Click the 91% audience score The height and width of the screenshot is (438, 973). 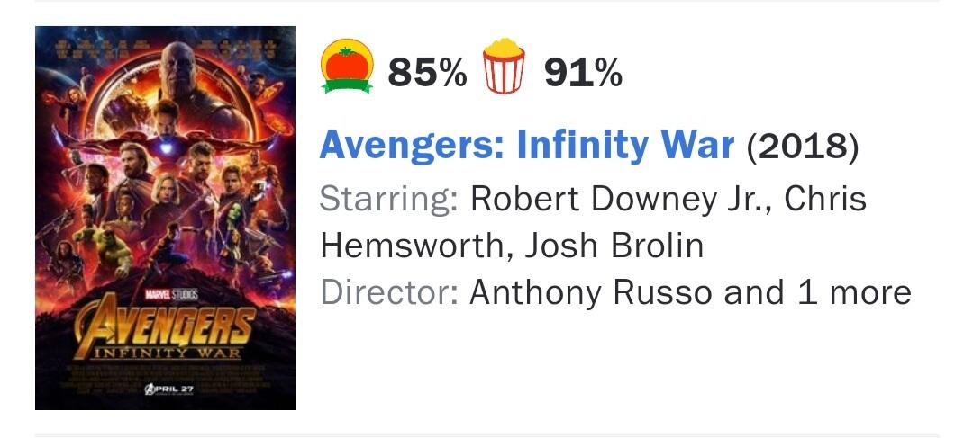point(583,71)
